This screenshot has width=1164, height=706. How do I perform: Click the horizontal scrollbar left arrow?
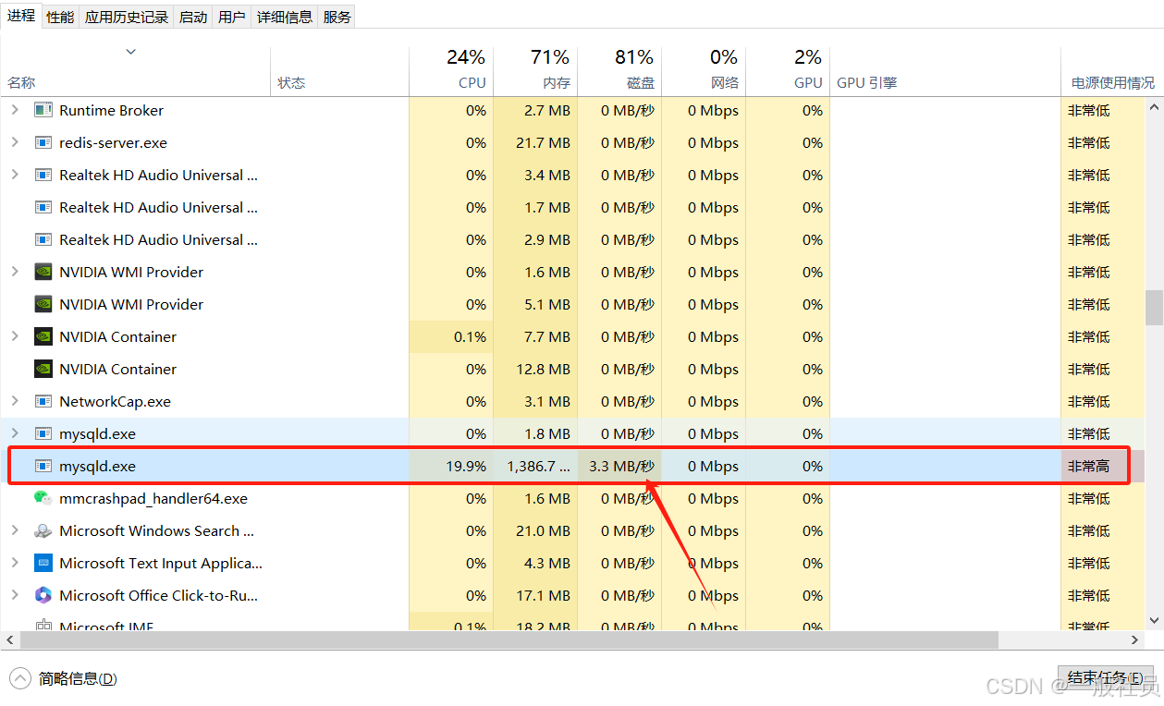(x=9, y=639)
